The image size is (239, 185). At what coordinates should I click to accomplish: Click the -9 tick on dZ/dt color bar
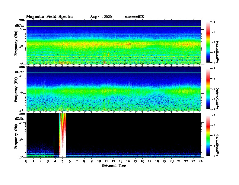pos(214,156)
